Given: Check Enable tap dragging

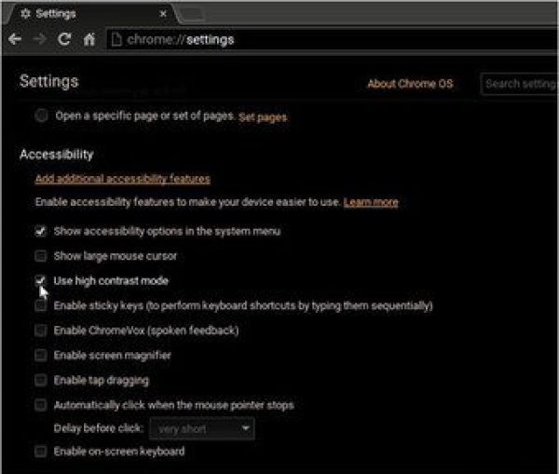Looking at the screenshot, I should [x=41, y=380].
